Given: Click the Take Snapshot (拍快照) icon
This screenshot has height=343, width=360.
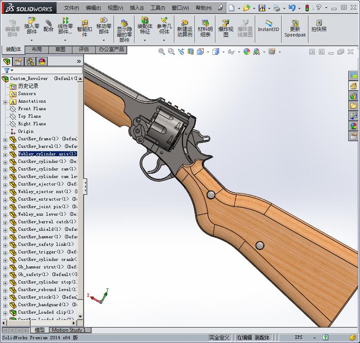Looking at the screenshot, I should pyautogui.click(x=319, y=26).
